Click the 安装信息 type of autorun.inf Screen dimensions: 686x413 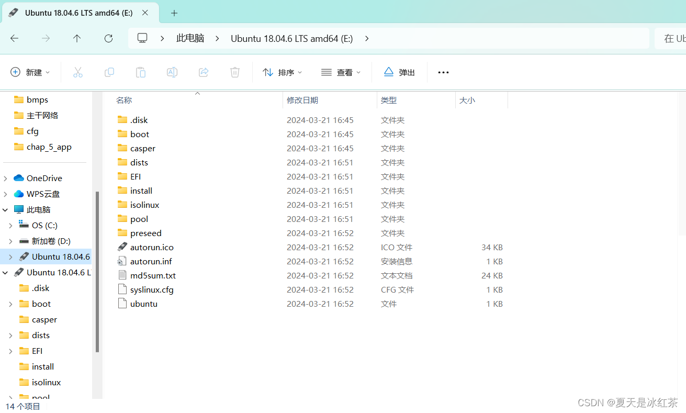(x=397, y=261)
